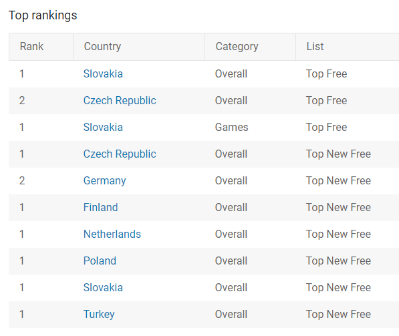Open Czech Republic link in Top Free row
Image resolution: width=399 pixels, height=336 pixels.
coord(120,101)
